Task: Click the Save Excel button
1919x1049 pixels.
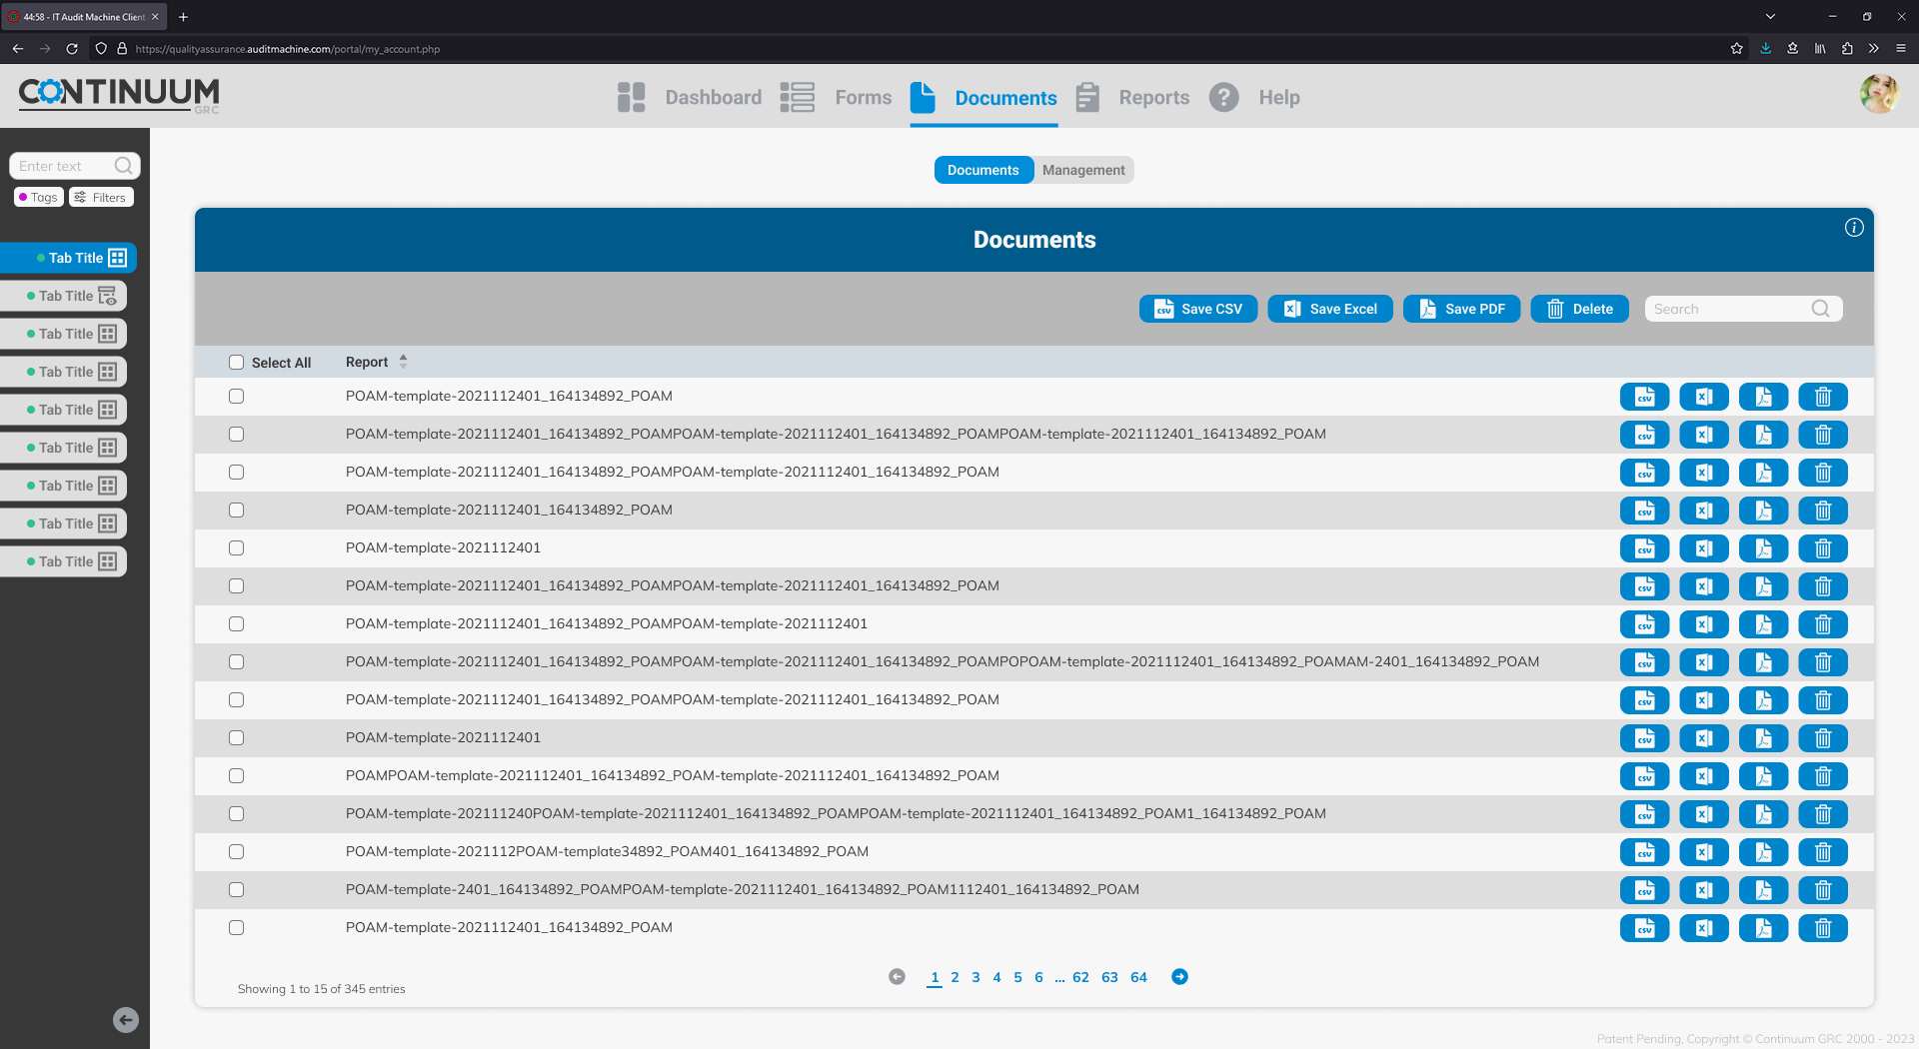Action: (1330, 309)
